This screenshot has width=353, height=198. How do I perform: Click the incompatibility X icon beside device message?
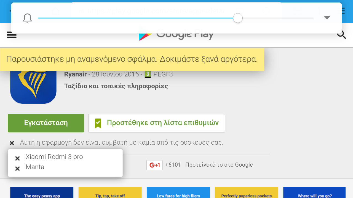(12, 143)
